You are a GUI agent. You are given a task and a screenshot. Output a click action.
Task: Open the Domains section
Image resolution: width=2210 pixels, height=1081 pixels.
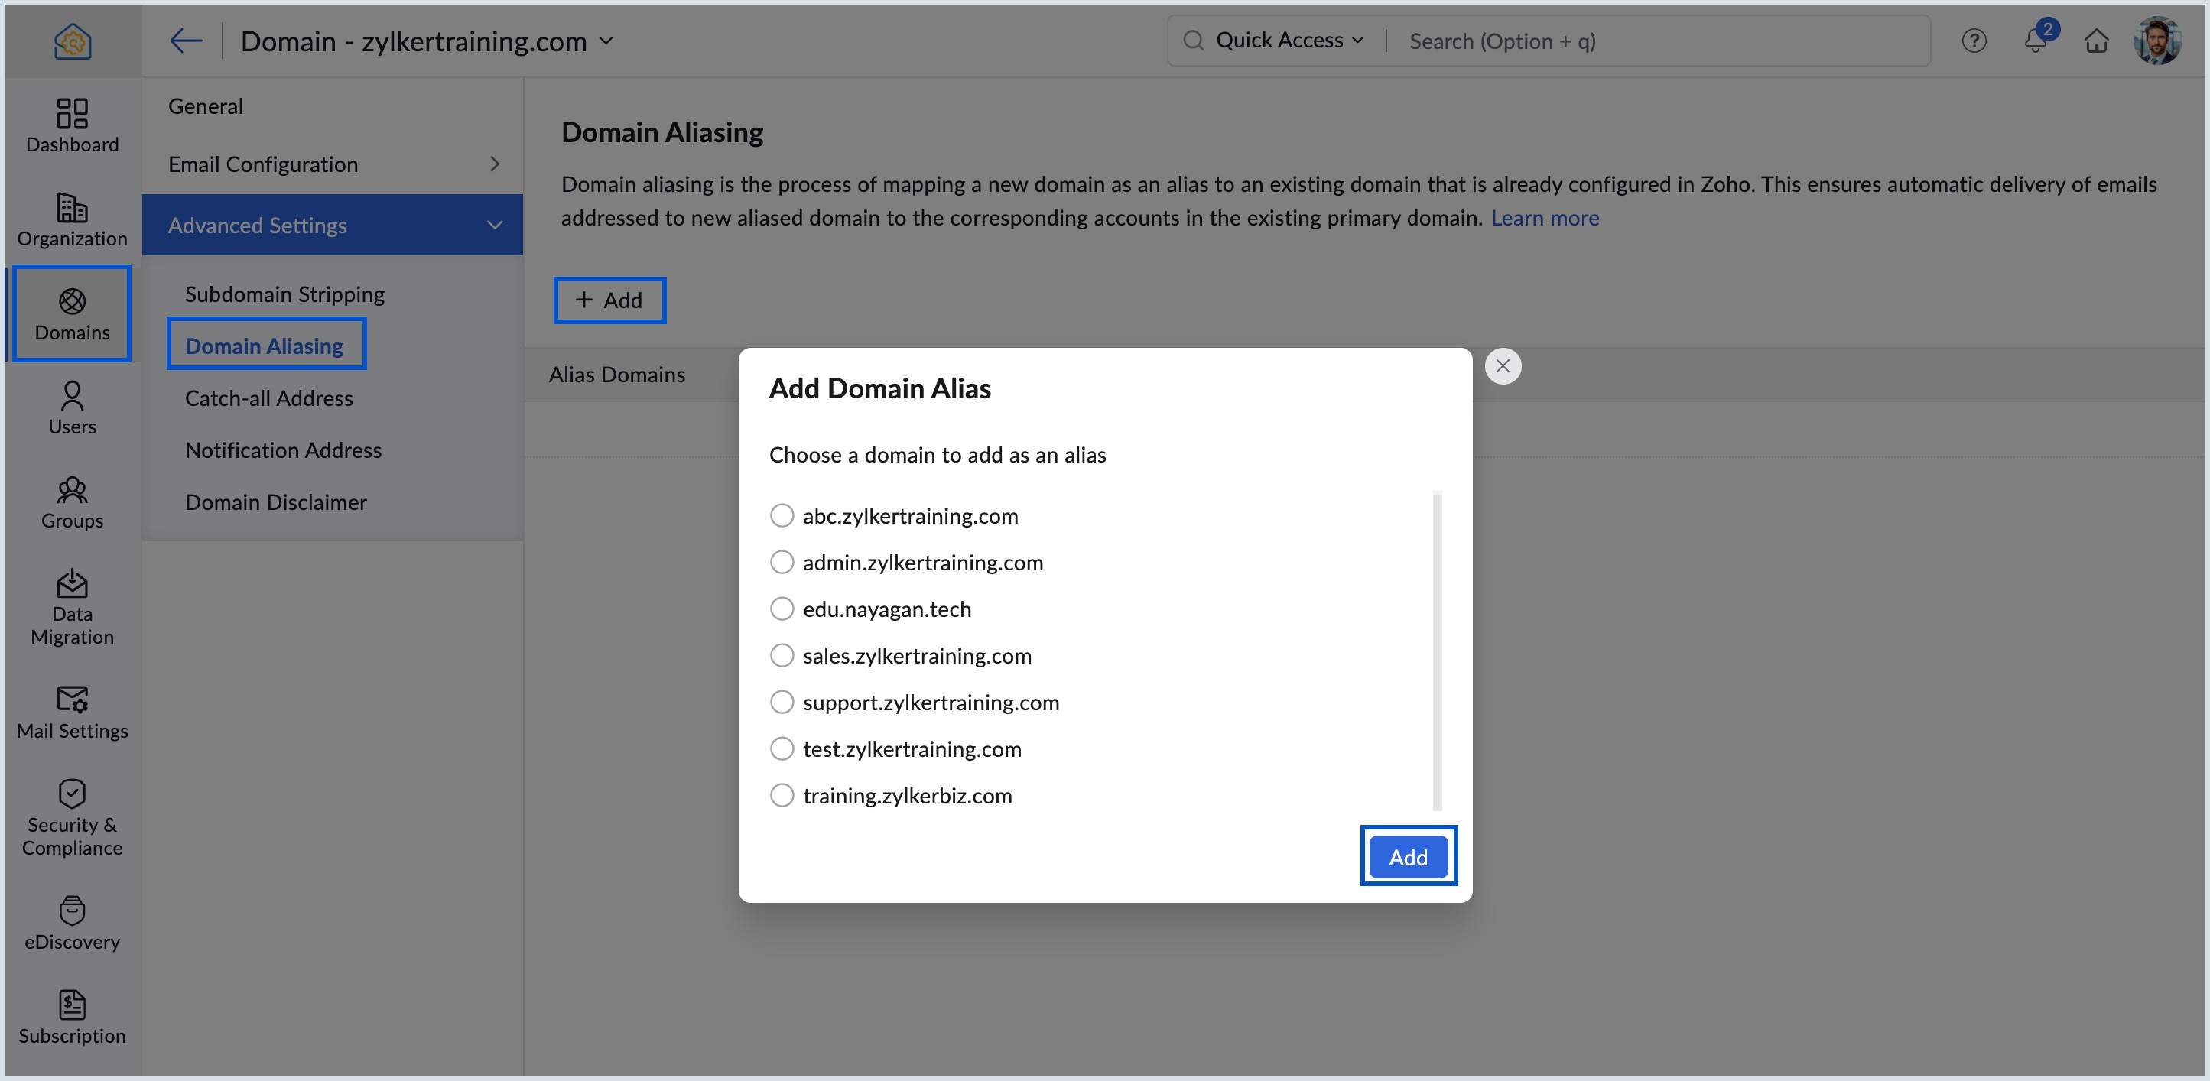[72, 313]
